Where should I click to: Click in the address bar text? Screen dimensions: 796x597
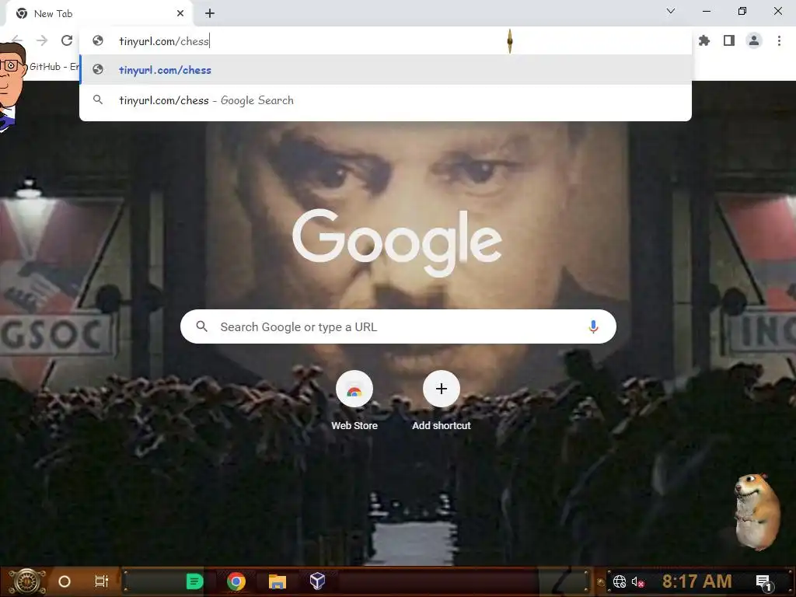164,41
